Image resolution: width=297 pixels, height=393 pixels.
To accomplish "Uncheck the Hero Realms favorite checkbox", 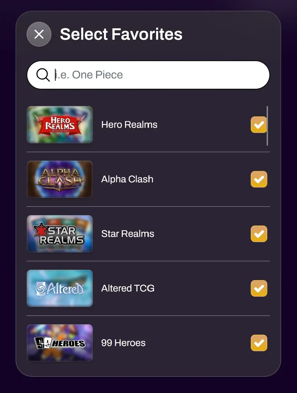I will tap(259, 125).
